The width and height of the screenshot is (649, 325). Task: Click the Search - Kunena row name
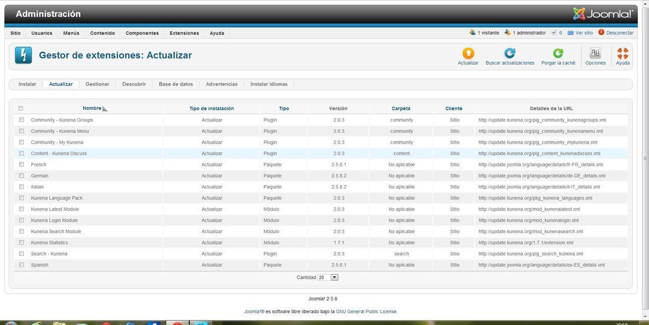(49, 254)
